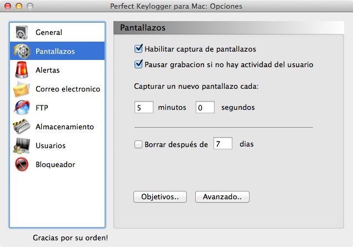
Task: Open the Bloqueador section
Action: coord(57,164)
